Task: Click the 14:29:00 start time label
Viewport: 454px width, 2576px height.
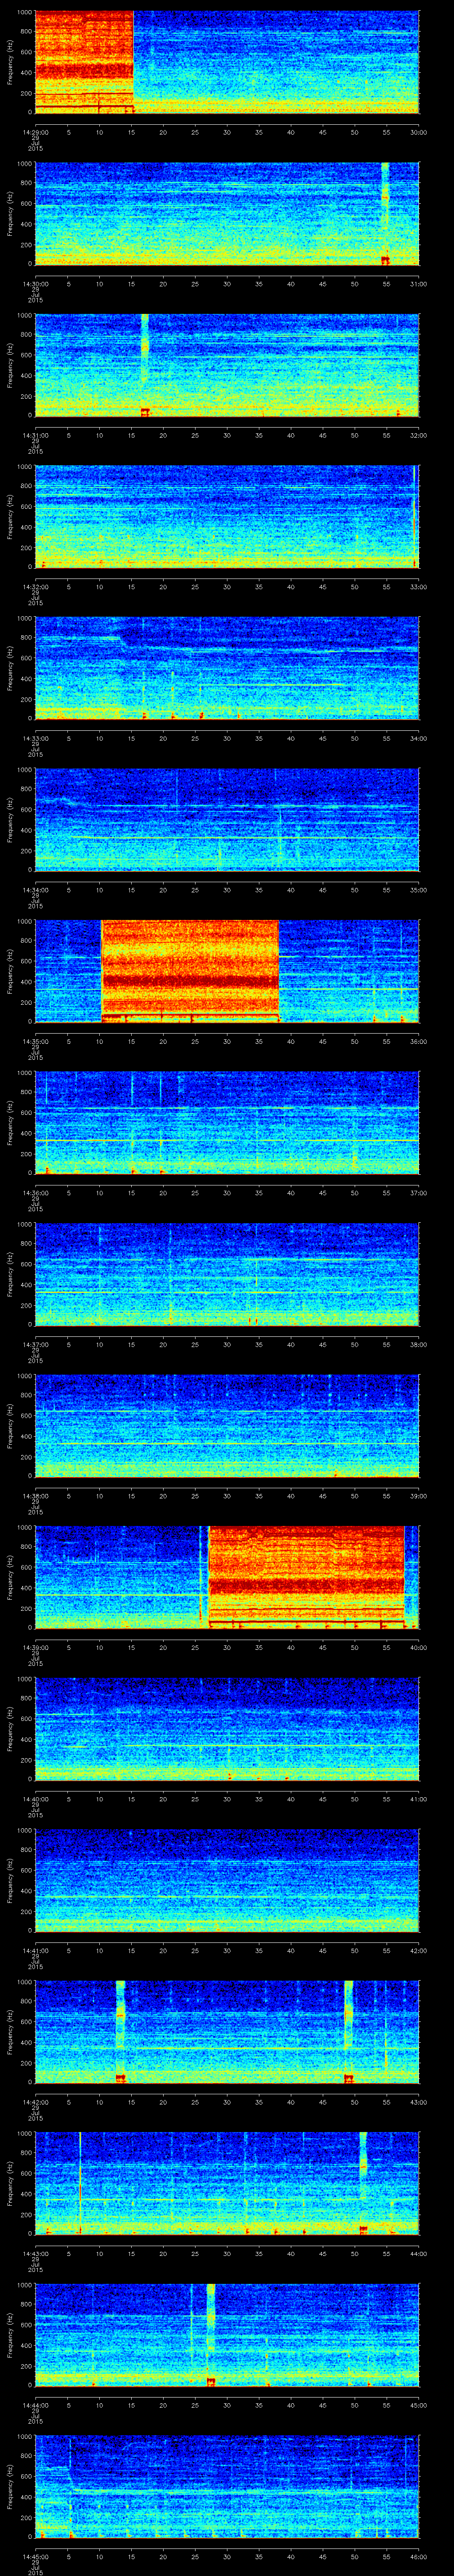Action: pos(35,131)
